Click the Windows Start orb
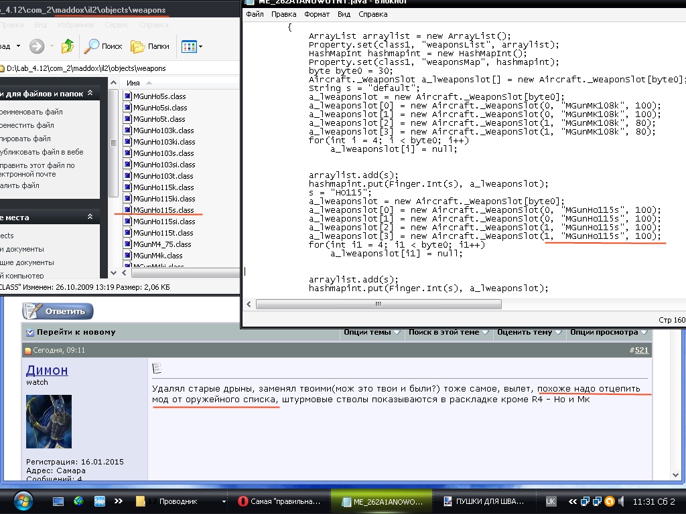The image size is (686, 514). (22, 501)
